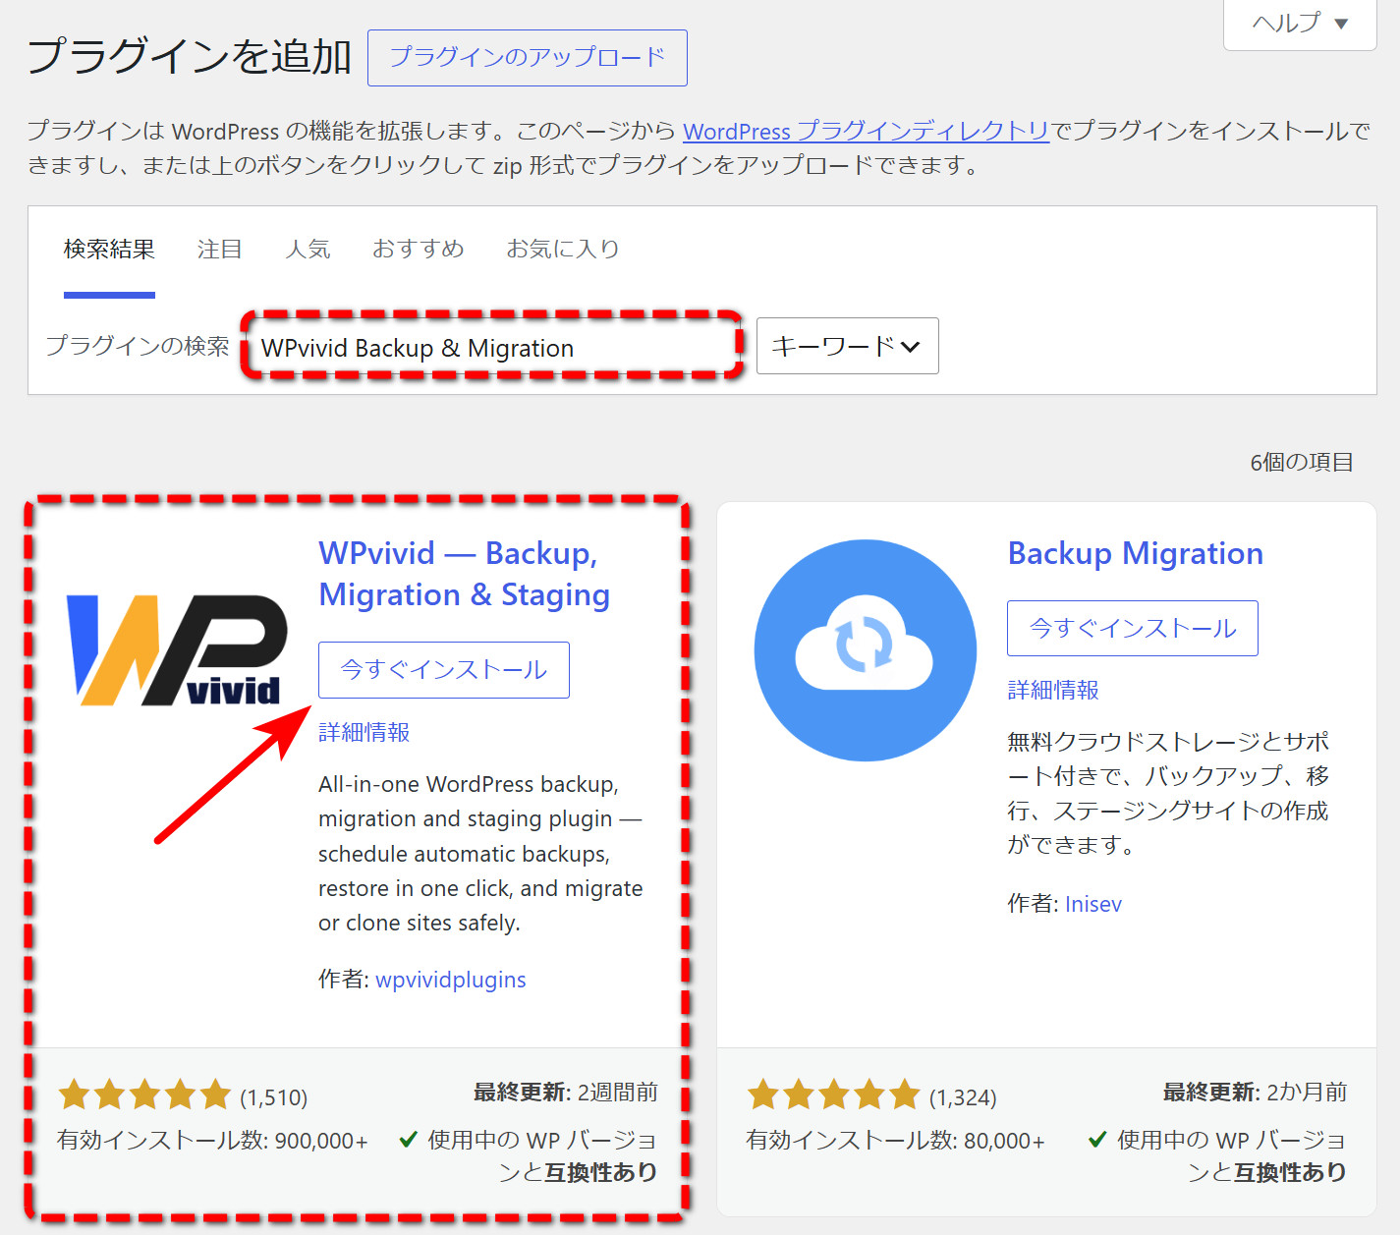Click 今すぐインストール for Backup Migration

[x=1133, y=629]
